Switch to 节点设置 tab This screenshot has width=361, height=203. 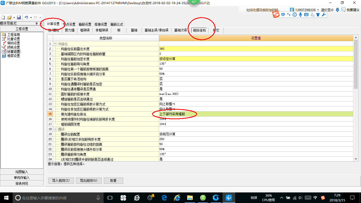69,24
